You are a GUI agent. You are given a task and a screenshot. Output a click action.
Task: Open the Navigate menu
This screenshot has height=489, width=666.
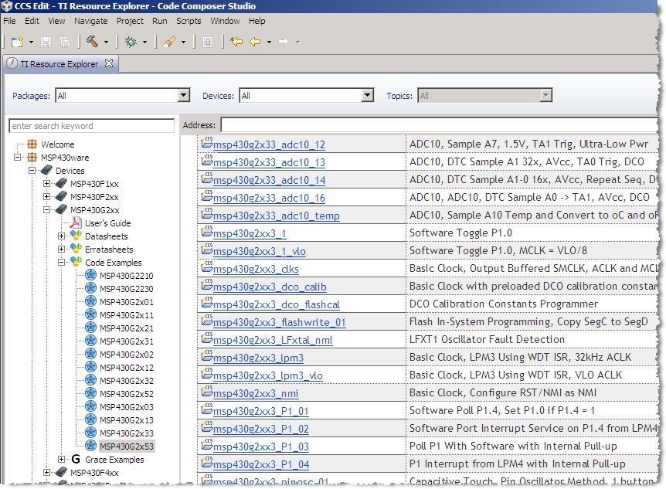click(x=91, y=21)
